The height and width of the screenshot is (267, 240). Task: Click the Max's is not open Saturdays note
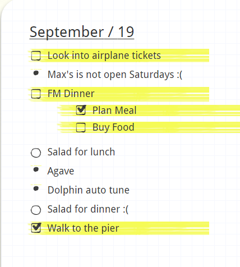click(x=115, y=75)
